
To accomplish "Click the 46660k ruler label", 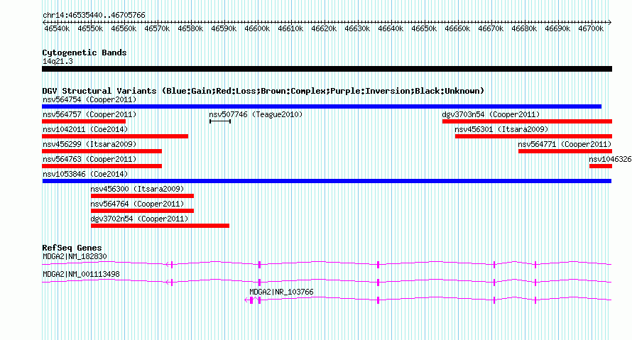I will click(457, 28).
